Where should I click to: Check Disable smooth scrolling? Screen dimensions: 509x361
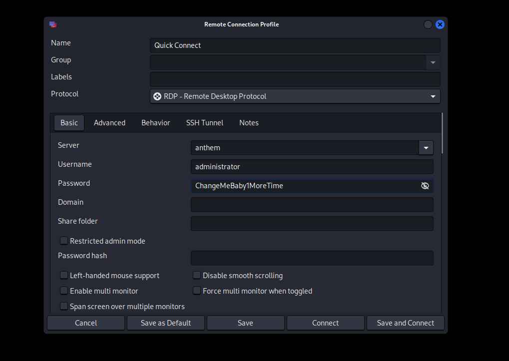pyautogui.click(x=197, y=275)
